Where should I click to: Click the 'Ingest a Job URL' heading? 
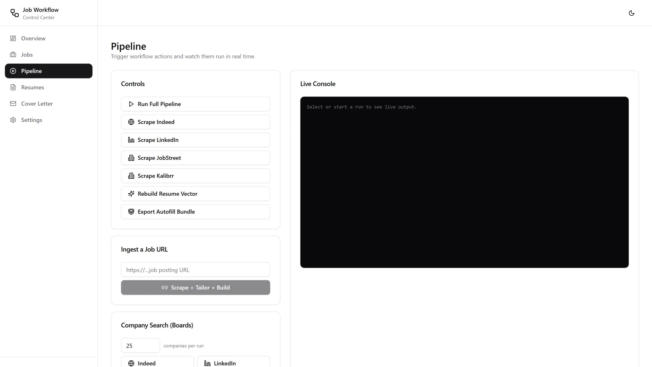144,249
